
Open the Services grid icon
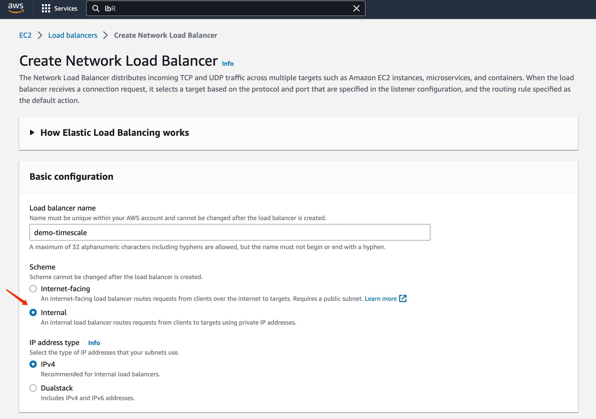[x=46, y=8]
